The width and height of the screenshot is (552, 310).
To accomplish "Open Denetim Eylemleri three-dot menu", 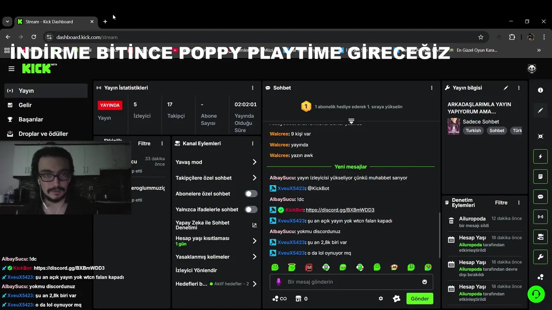I will (519, 203).
